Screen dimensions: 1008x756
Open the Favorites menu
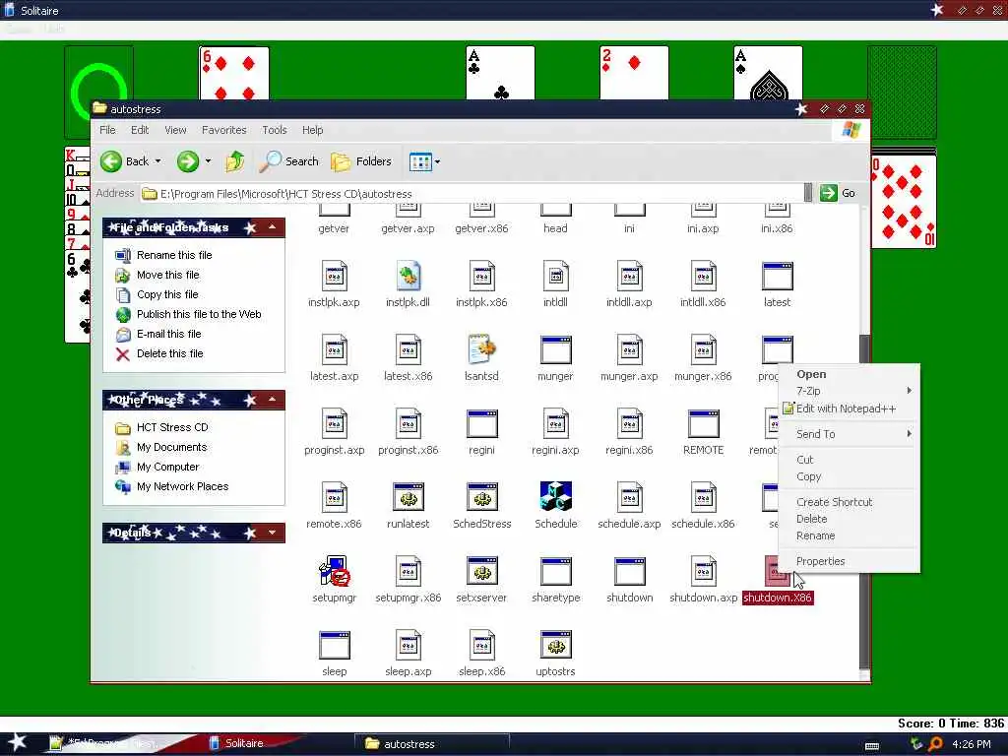[223, 130]
